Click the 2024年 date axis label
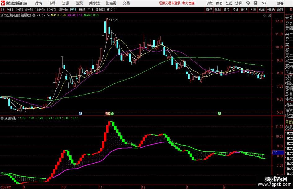293x189 pixels. [6, 187]
